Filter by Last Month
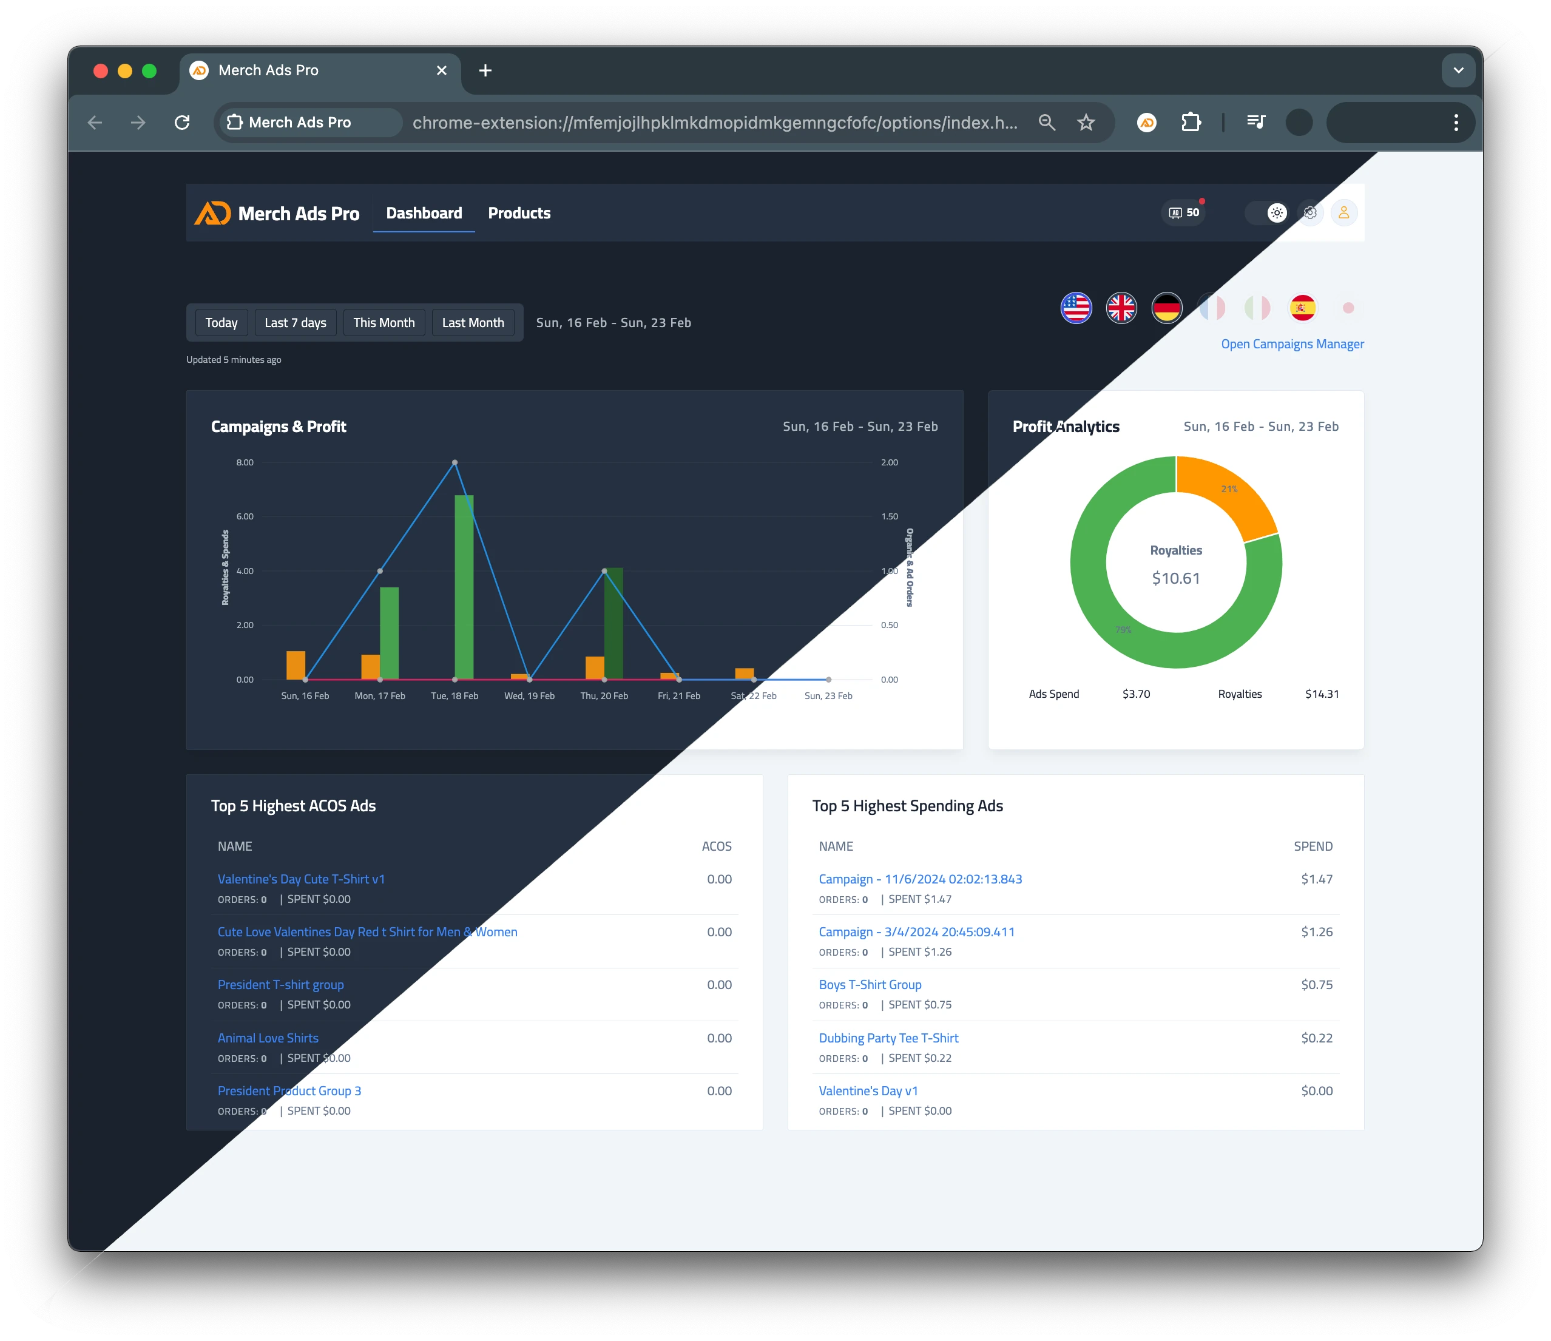Screen dimensions: 1551x1341 pyautogui.click(x=473, y=323)
